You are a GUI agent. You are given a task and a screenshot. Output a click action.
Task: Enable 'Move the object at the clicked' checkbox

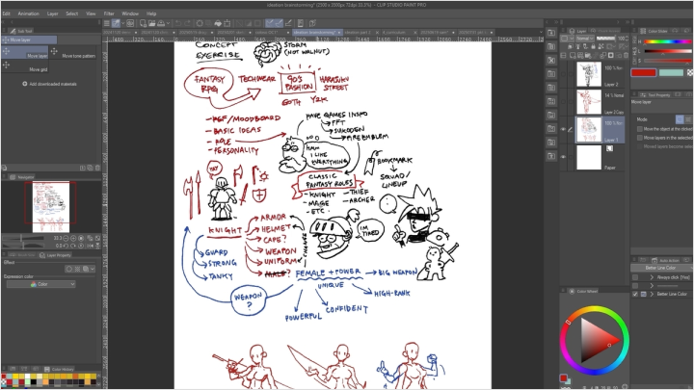[640, 129]
